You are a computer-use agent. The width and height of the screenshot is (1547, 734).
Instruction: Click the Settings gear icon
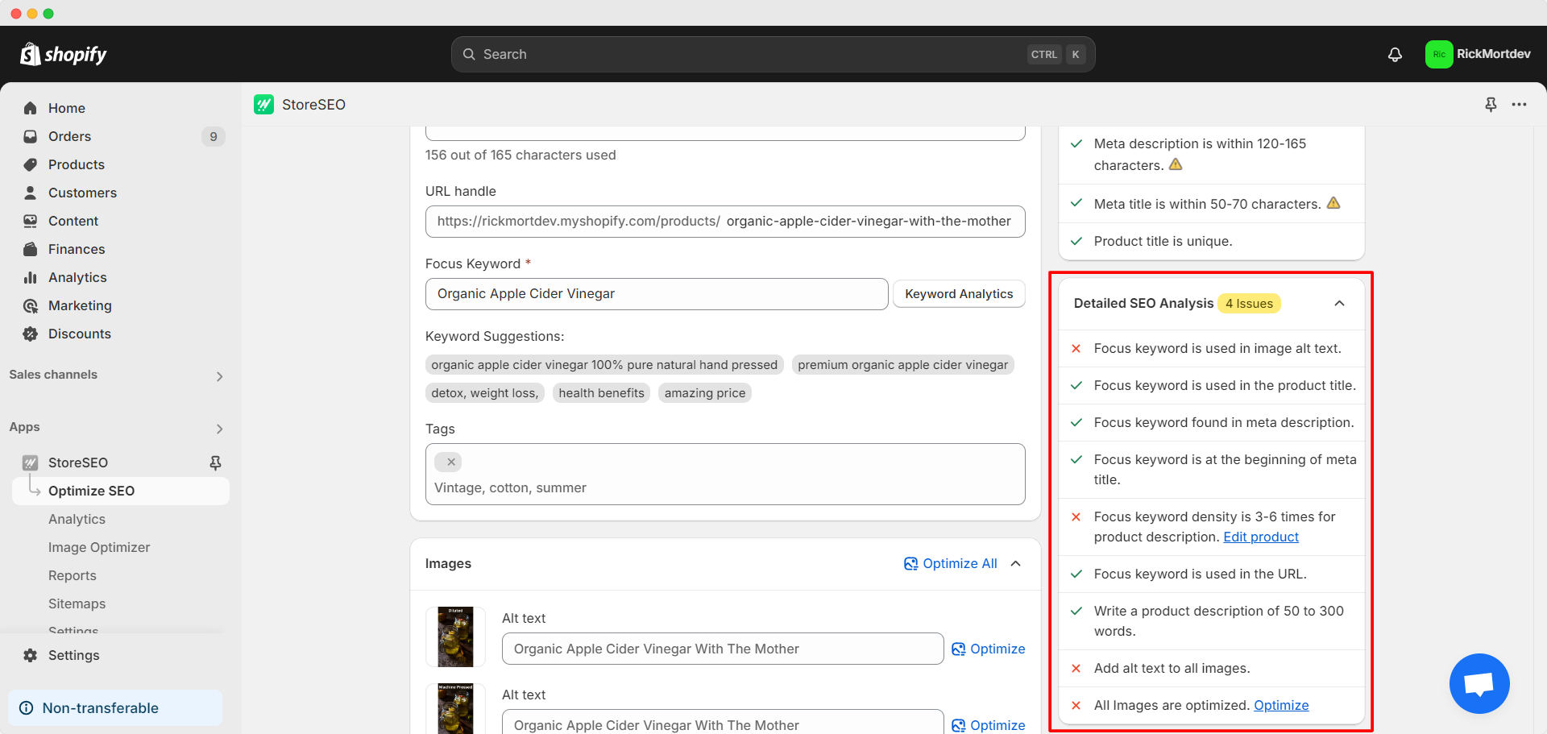[31, 655]
